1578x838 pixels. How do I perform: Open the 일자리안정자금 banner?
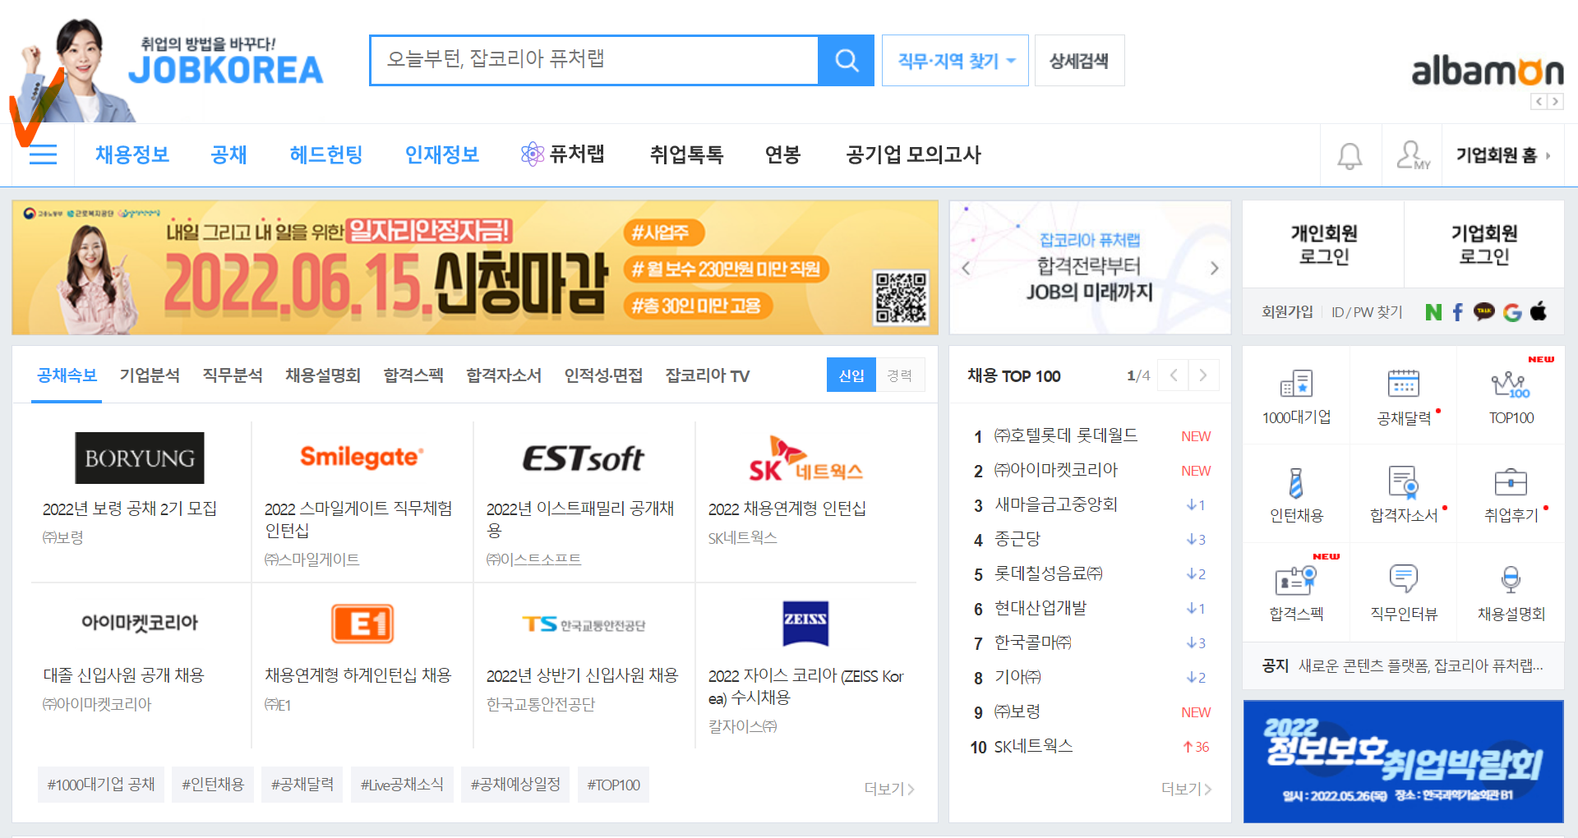[x=475, y=268]
